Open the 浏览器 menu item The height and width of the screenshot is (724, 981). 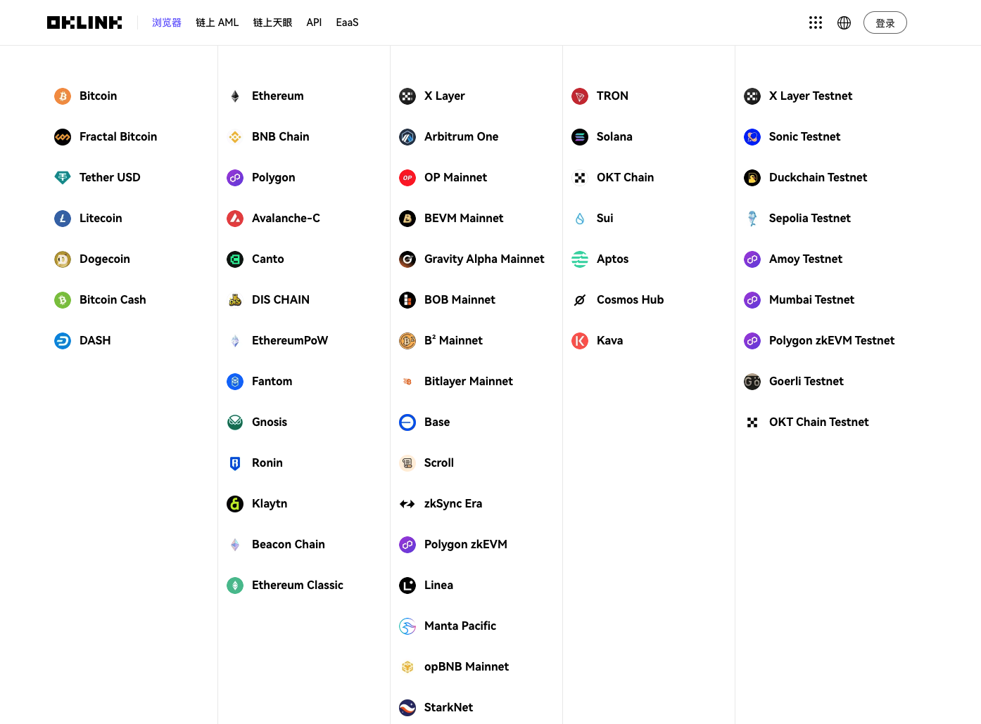click(x=167, y=22)
